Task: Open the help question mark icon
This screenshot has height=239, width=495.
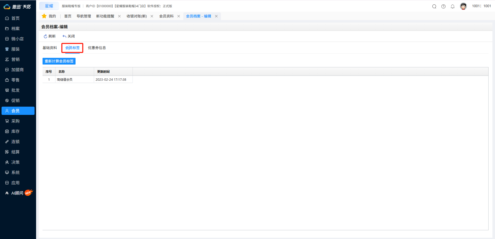Action: pyautogui.click(x=443, y=6)
